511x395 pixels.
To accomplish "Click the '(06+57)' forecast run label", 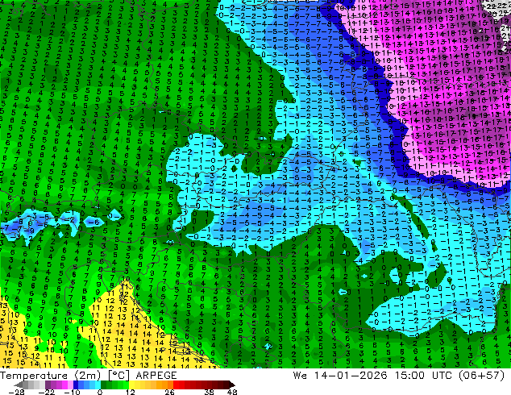I will (482, 376).
